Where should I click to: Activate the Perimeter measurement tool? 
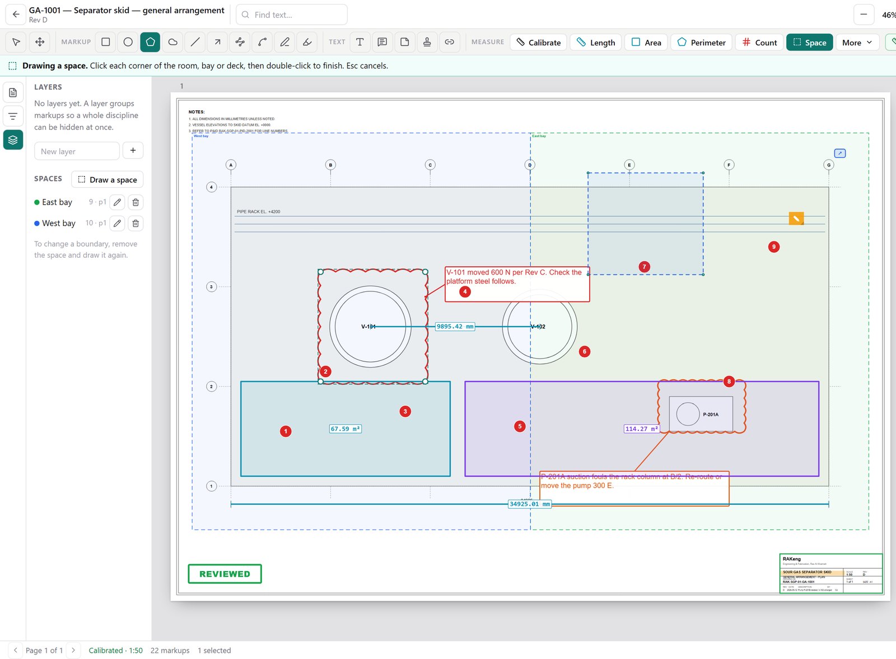(701, 43)
